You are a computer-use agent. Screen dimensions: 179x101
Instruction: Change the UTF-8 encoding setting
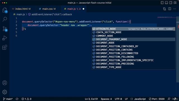pos(118,99)
